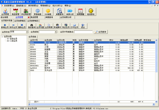Launch 零售销售 from the toolbar
This screenshot has height=110, width=159.
pyautogui.click(x=38, y=12)
